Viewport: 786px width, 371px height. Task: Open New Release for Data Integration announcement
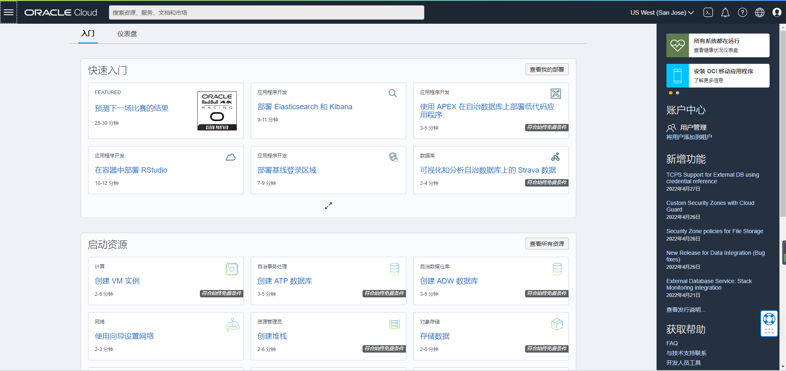716,256
